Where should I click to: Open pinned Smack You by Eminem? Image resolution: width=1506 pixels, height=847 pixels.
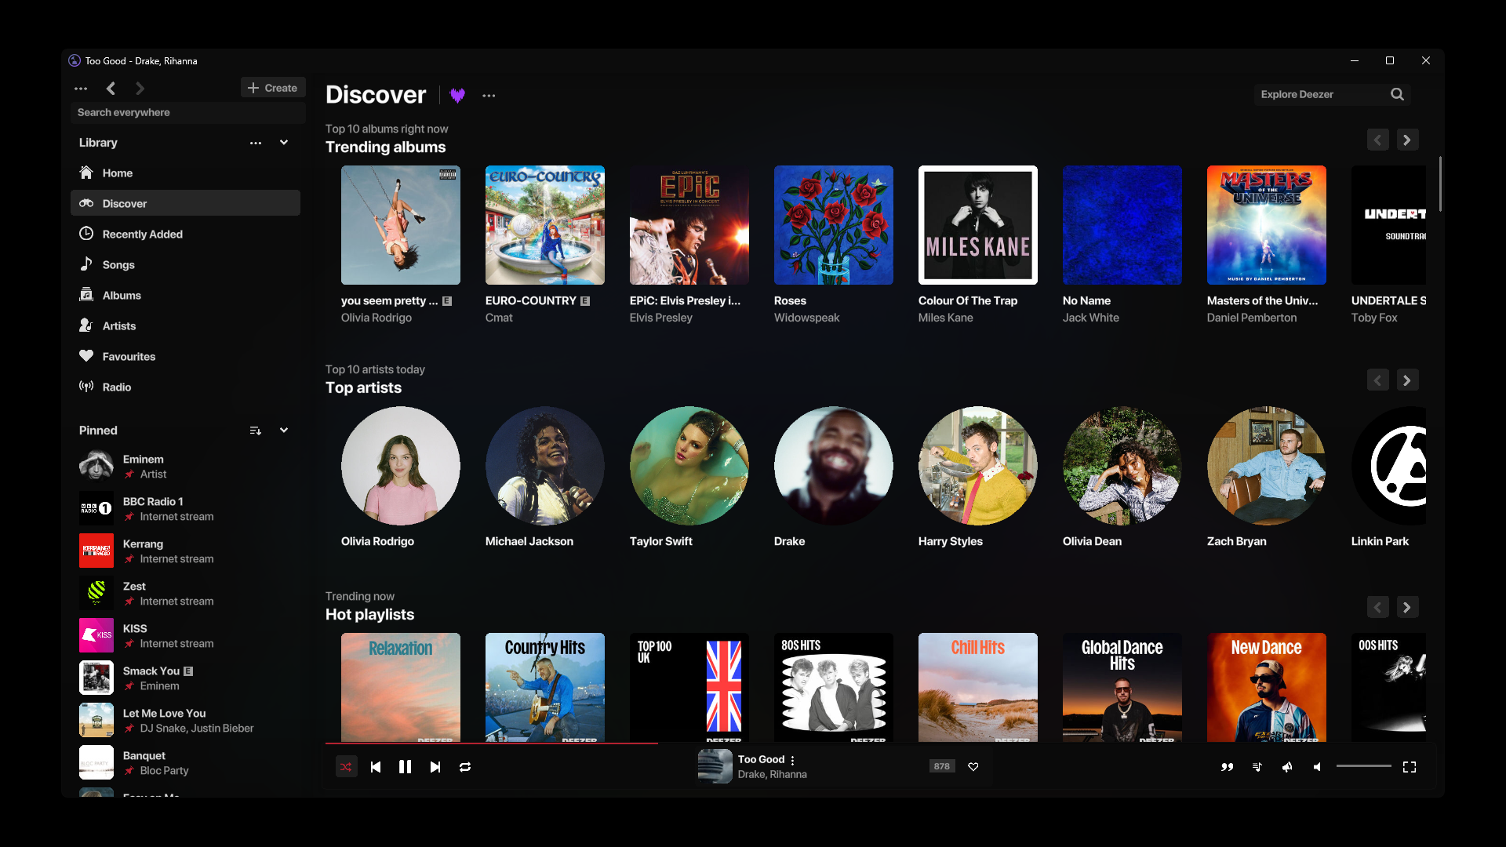point(185,678)
